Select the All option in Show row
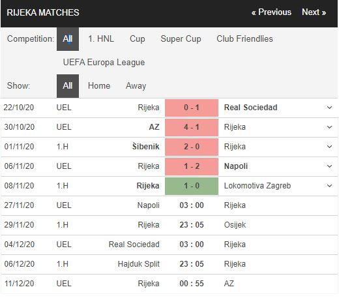The height and width of the screenshot is (298, 339). tap(68, 86)
